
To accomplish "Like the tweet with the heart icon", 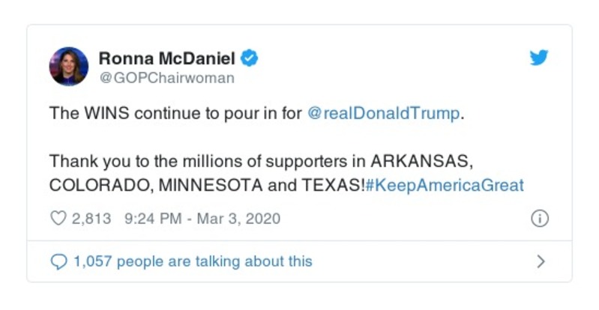I will click(58, 219).
